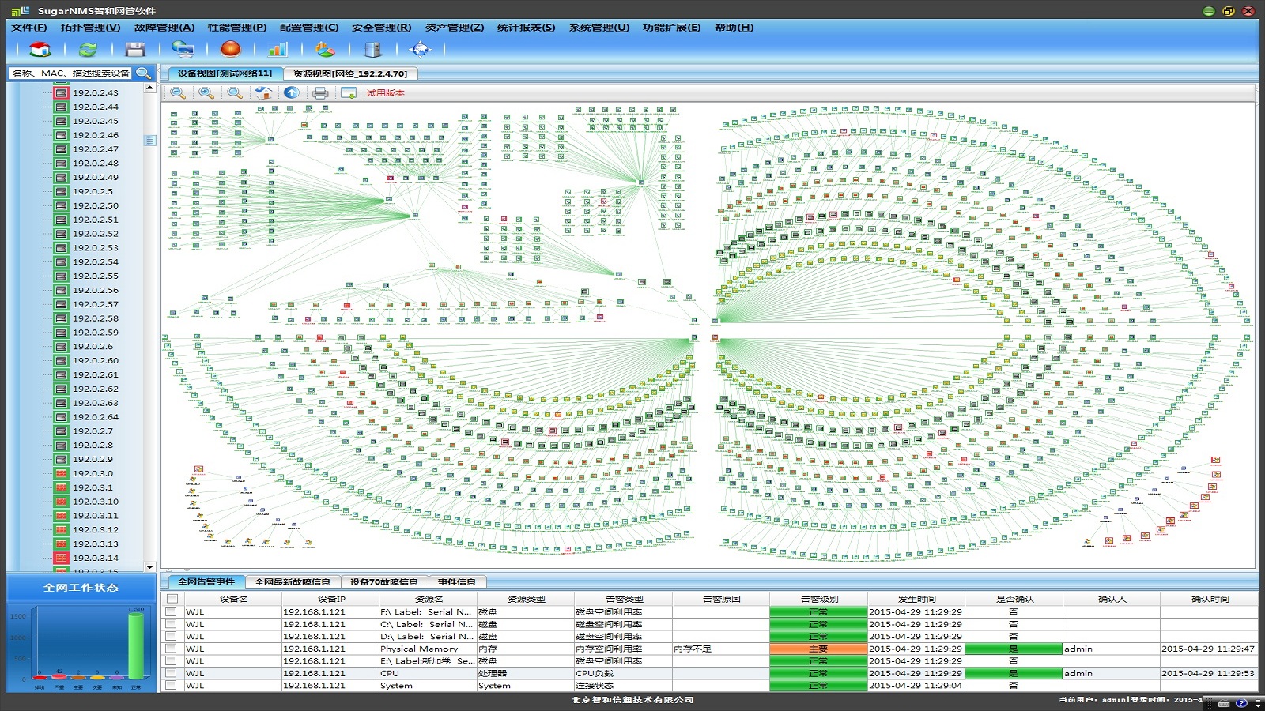This screenshot has height=711, width=1265.
Task: Click the plain magnifier reset zoom icon
Action: [235, 92]
